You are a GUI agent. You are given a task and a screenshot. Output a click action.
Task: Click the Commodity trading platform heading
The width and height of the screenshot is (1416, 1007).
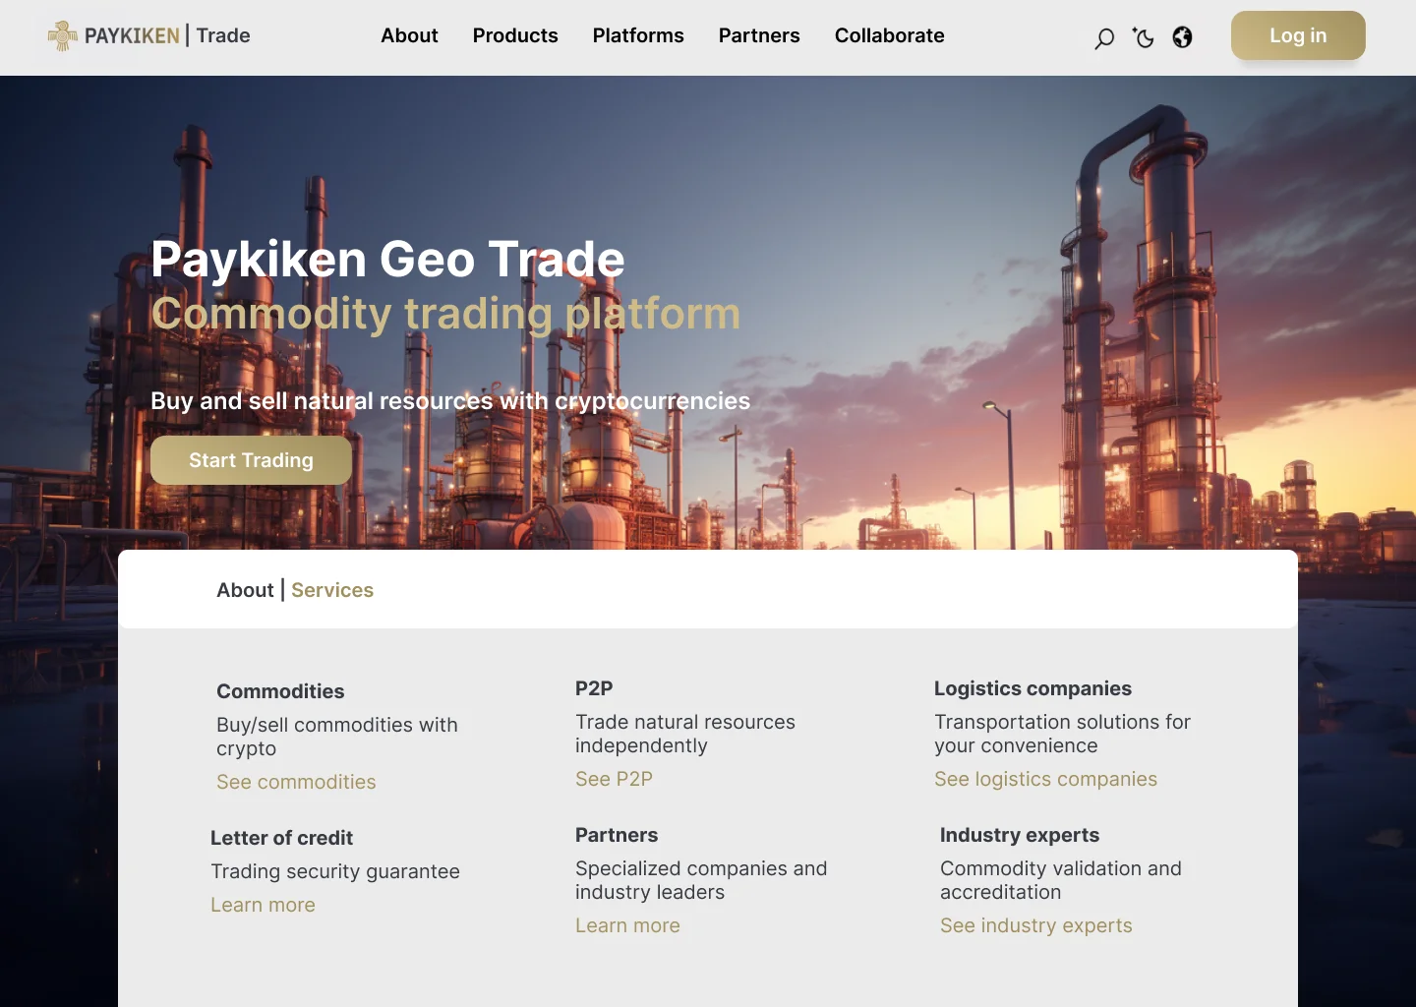point(445,314)
